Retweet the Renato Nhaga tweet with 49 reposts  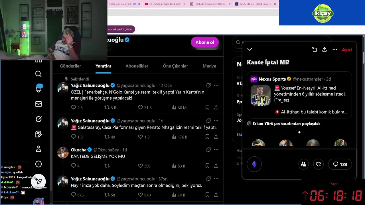(x=107, y=137)
